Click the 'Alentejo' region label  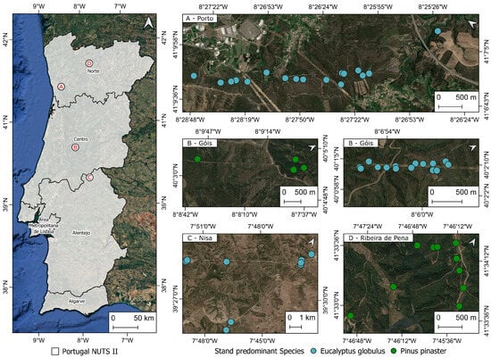click(81, 233)
